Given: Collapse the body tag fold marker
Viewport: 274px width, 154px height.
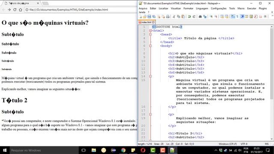Looking at the screenshot, I should pyautogui.click(x=151, y=46).
